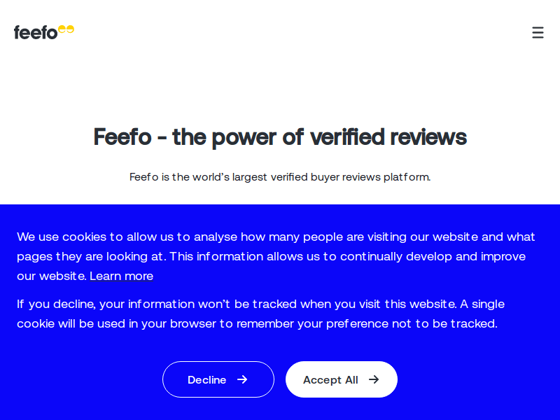Image resolution: width=560 pixels, height=420 pixels.
Task: Click the feefo wordmark text logo
Action: 35,32
